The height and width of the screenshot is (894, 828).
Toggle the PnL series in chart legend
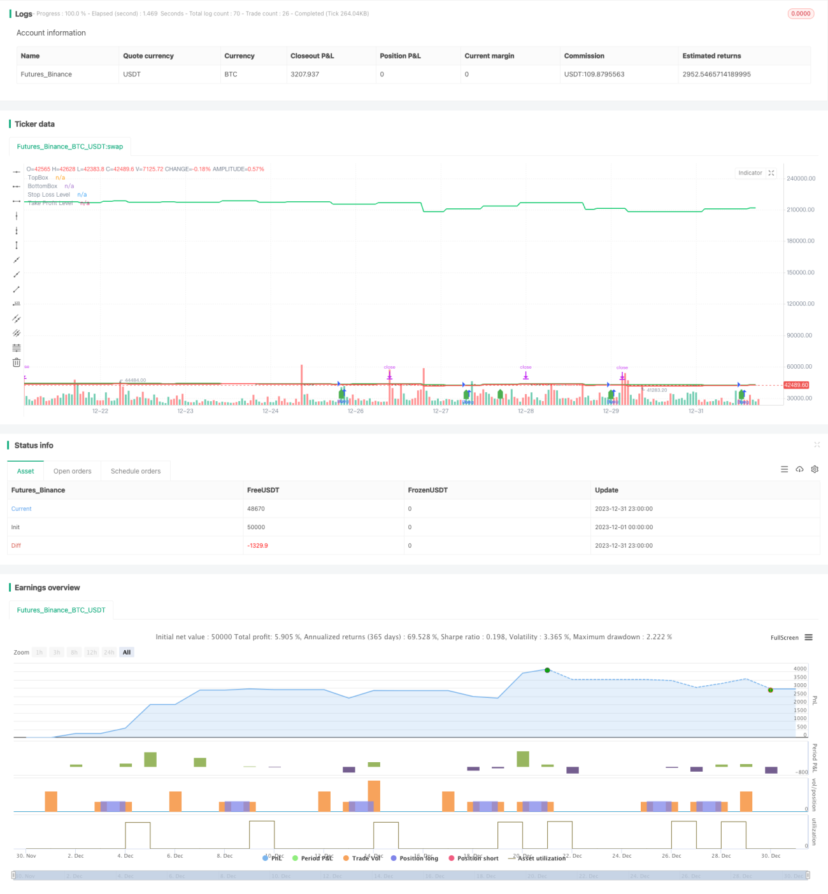click(272, 858)
